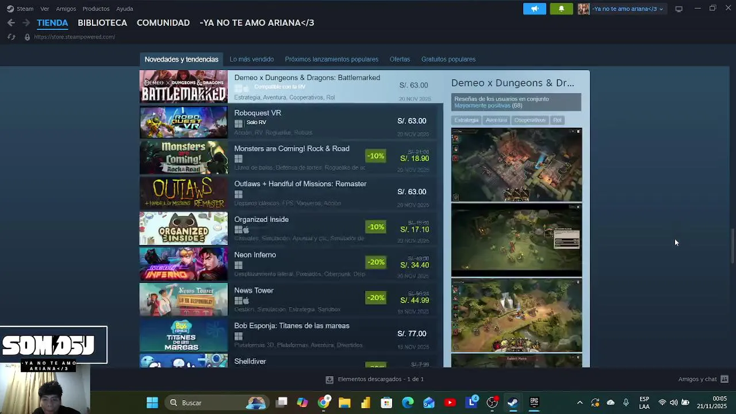Open the Productos menu

pos(96,9)
